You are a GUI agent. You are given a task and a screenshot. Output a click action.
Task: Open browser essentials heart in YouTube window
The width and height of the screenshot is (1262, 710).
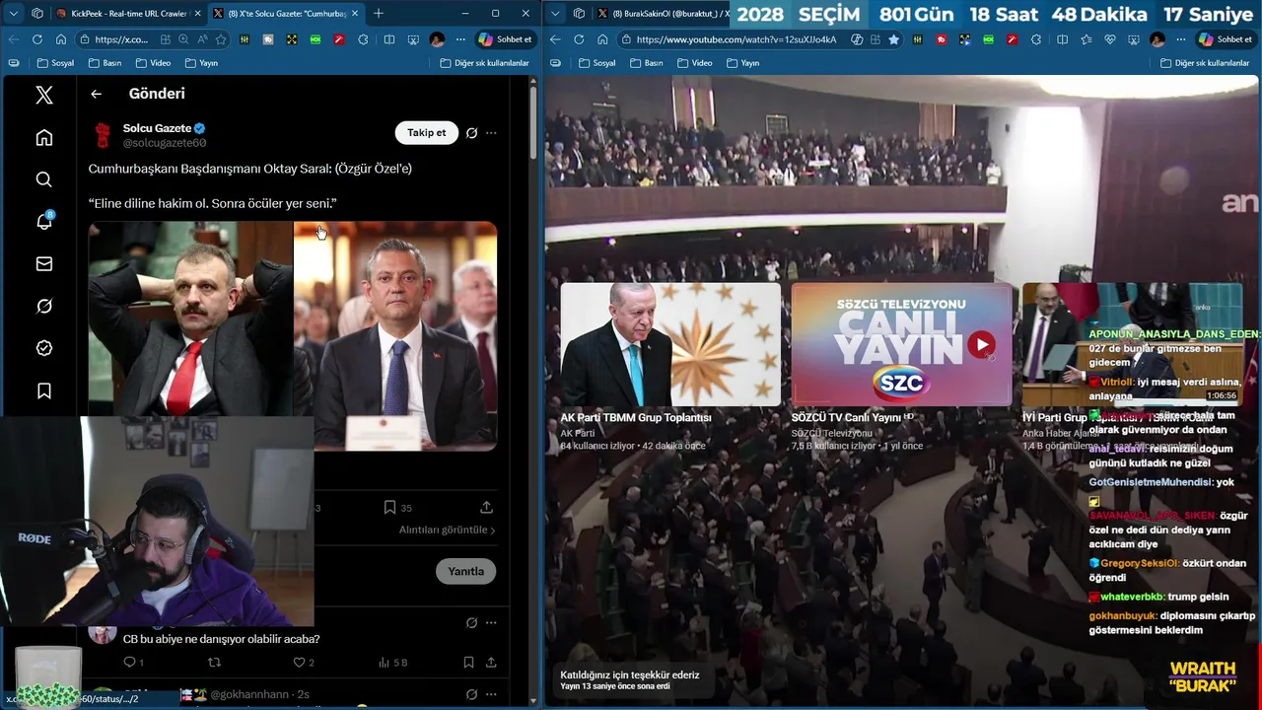[1110, 39]
